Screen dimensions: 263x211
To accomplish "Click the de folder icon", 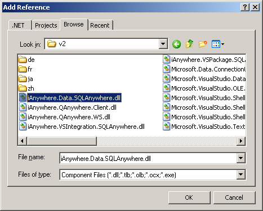I will pos(23,60).
